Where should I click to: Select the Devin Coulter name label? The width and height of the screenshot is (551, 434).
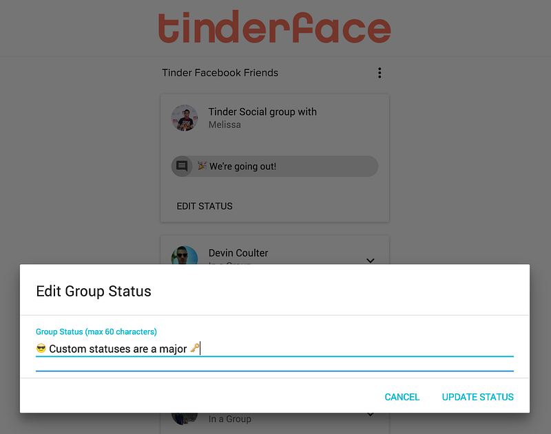[x=238, y=253]
